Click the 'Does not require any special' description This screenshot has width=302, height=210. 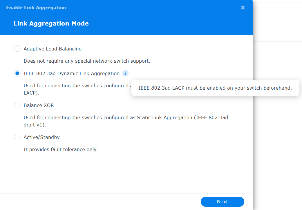pyautogui.click(x=87, y=61)
